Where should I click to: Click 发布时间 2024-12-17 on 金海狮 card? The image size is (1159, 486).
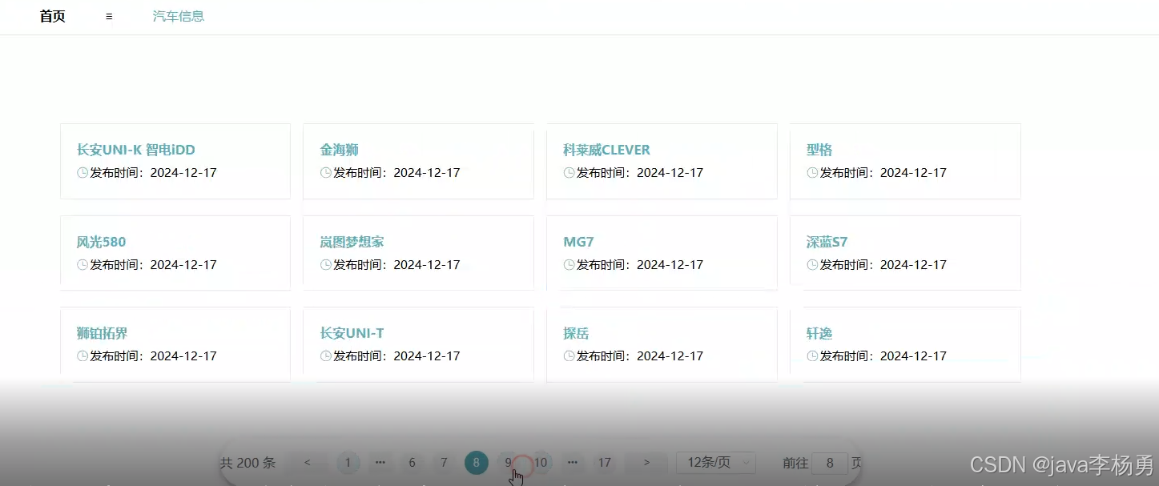point(396,172)
